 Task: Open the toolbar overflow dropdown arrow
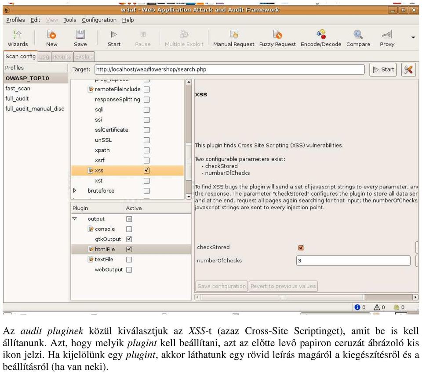coord(413,37)
